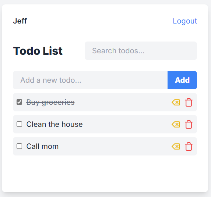The height and width of the screenshot is (197, 211).
Task: Click the struck-through Buy groceries text
Action: pyautogui.click(x=50, y=102)
